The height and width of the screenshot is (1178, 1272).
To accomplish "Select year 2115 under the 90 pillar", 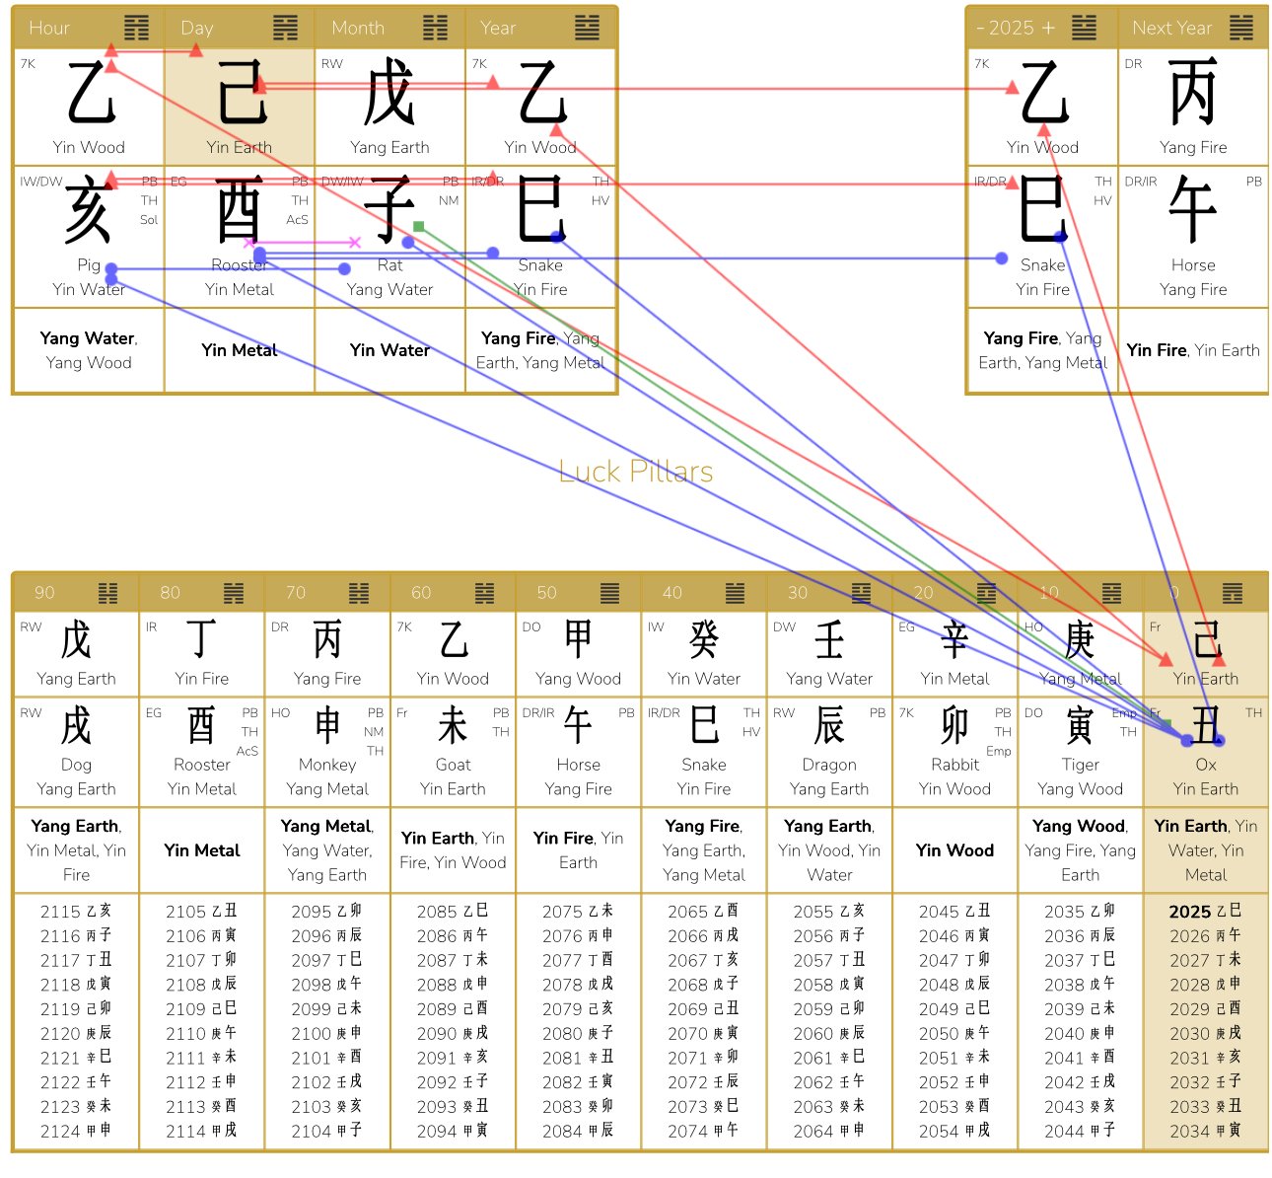I will (76, 911).
